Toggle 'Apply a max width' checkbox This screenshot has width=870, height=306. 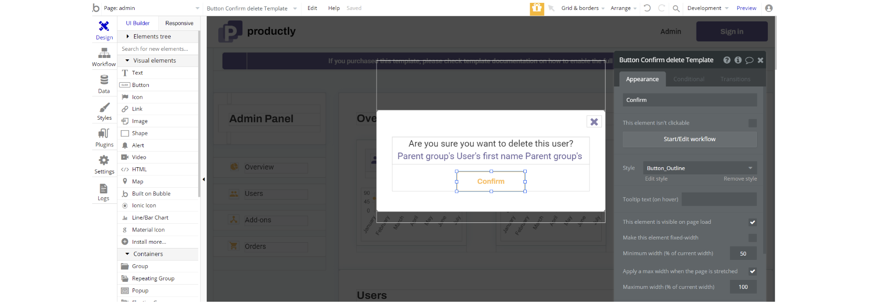coord(753,271)
